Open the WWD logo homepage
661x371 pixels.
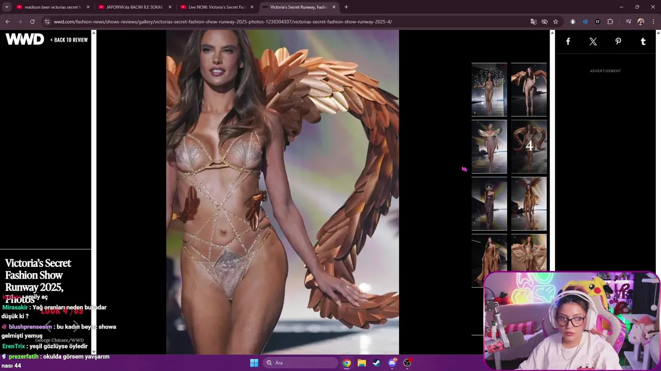[25, 39]
